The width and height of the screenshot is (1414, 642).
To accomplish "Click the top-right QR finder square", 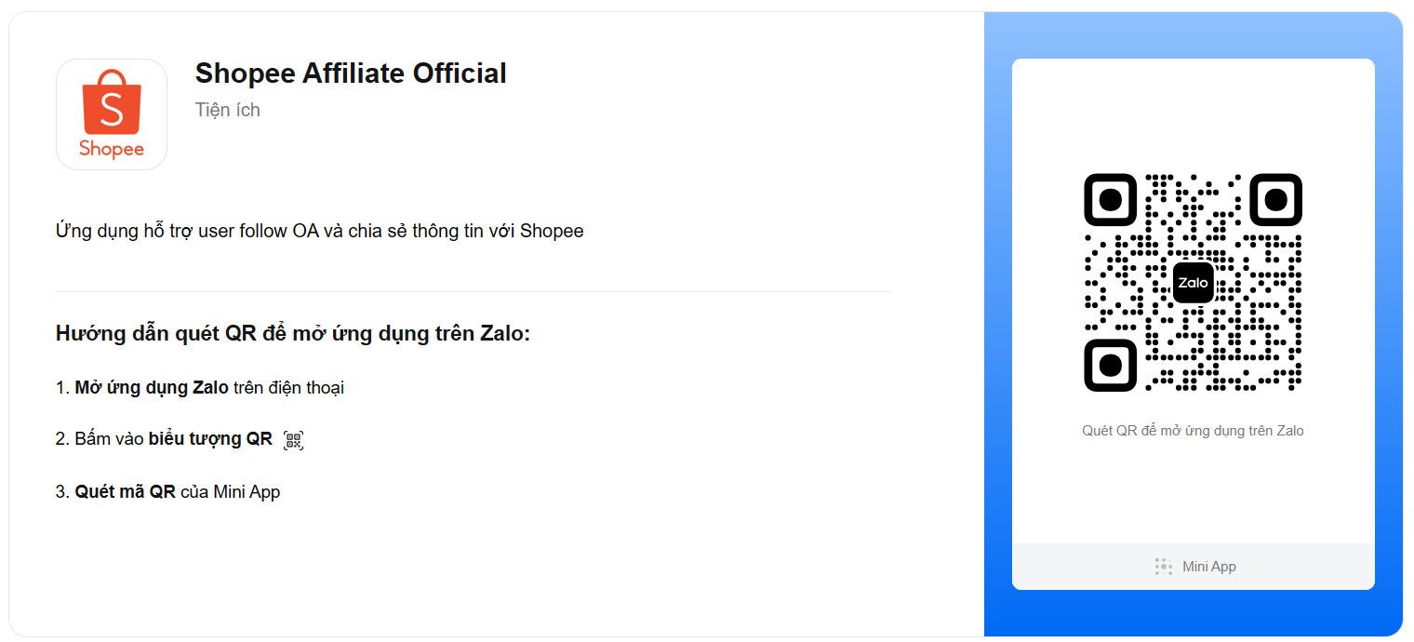I will 1275,199.
